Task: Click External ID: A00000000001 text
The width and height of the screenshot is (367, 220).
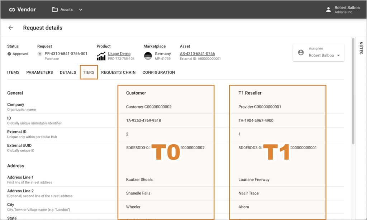Action: (x=200, y=59)
